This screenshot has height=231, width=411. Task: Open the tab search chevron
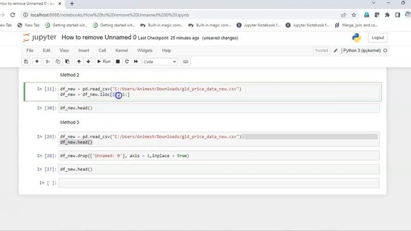tap(374, 3)
